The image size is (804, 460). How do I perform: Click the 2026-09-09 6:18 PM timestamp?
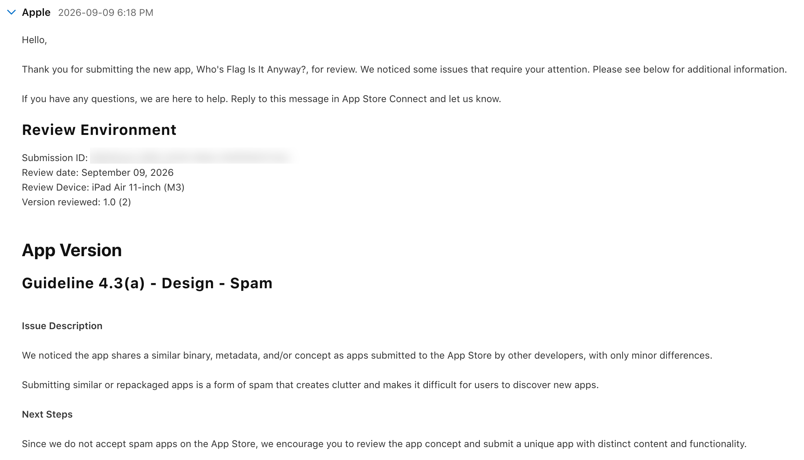click(106, 13)
